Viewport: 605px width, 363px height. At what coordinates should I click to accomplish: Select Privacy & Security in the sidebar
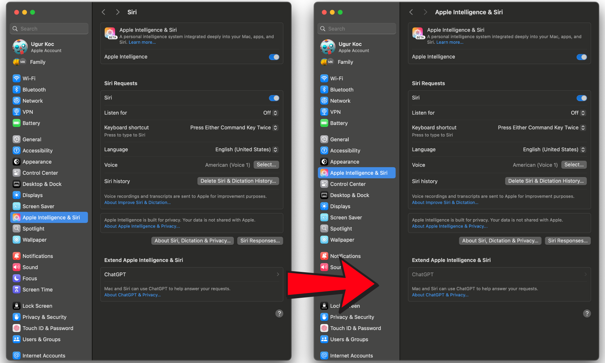(44, 317)
